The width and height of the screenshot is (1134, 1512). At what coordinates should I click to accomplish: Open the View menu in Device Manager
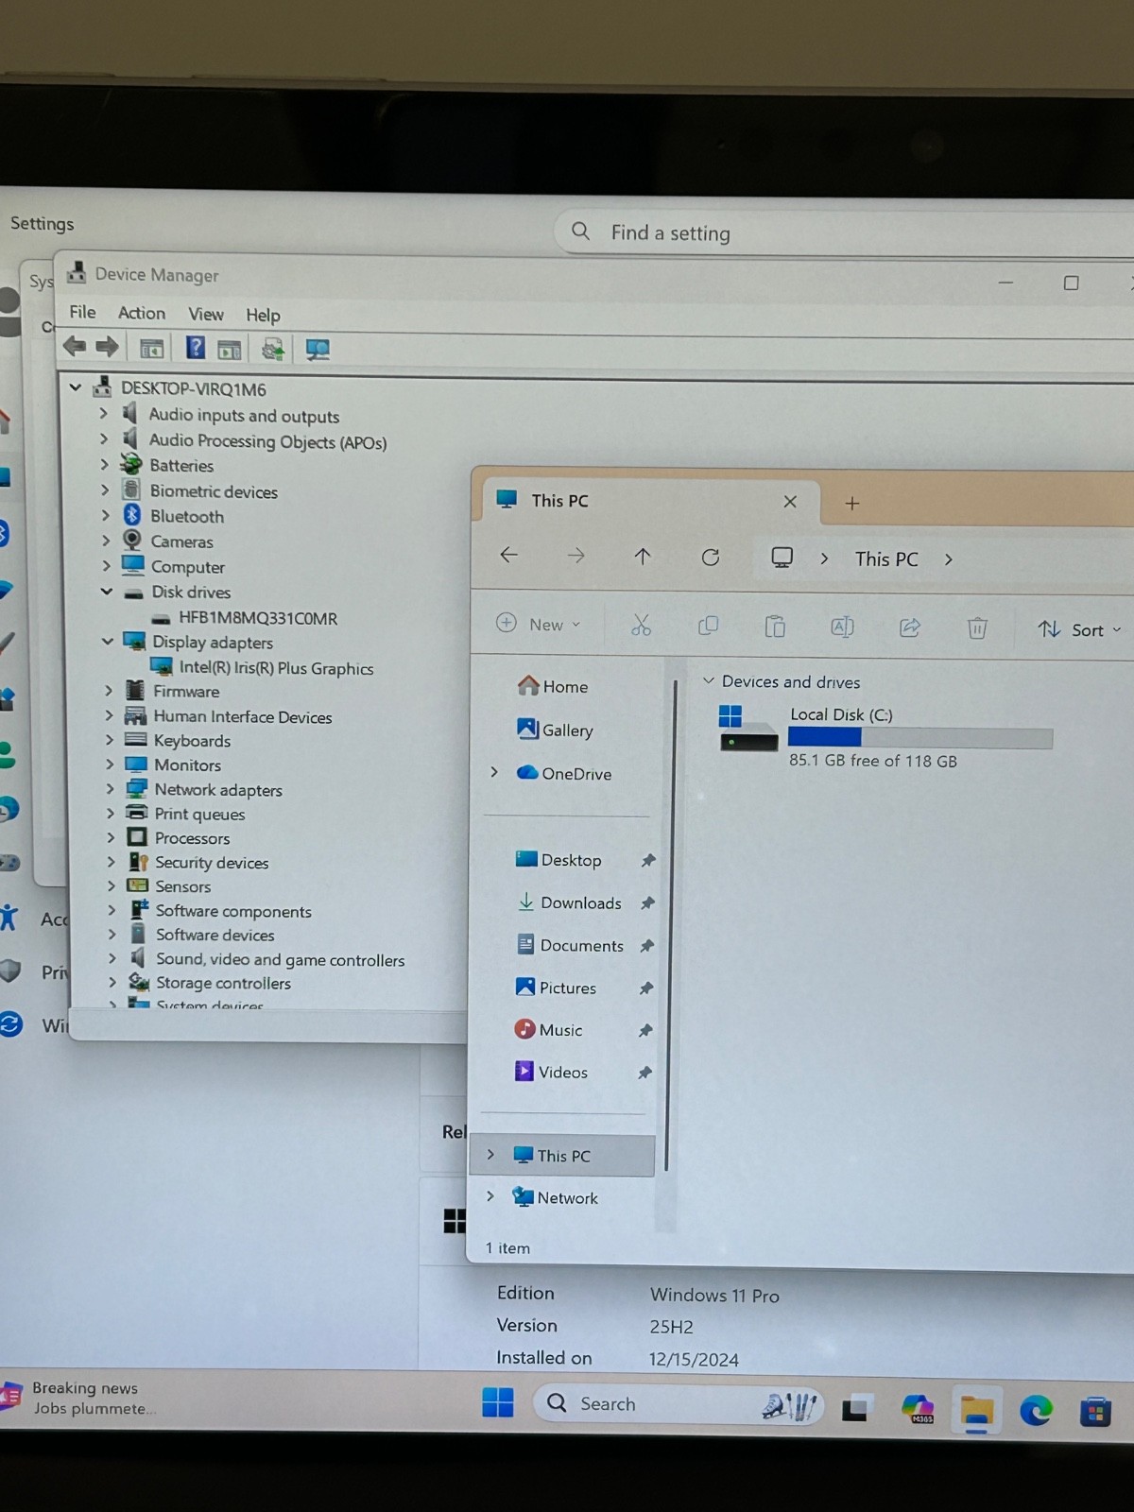coord(206,314)
